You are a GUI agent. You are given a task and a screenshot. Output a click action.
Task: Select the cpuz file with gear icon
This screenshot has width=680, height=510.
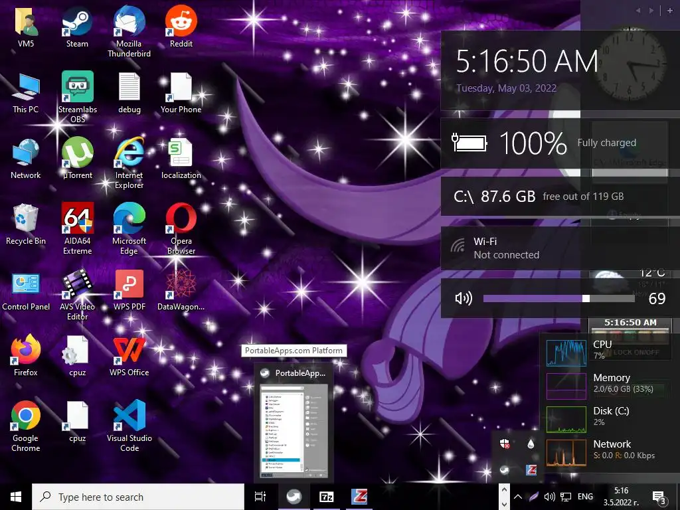coord(77,357)
